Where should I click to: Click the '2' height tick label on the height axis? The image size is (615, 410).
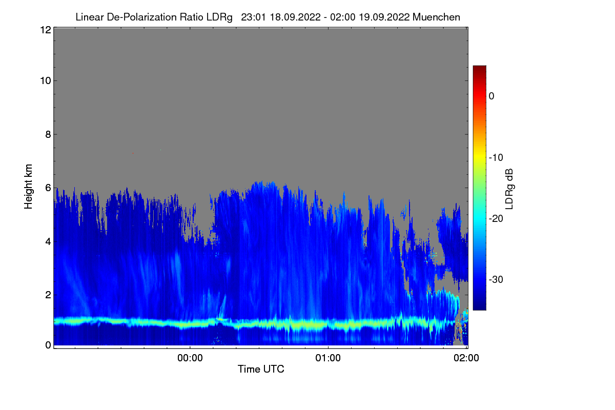tap(48, 295)
